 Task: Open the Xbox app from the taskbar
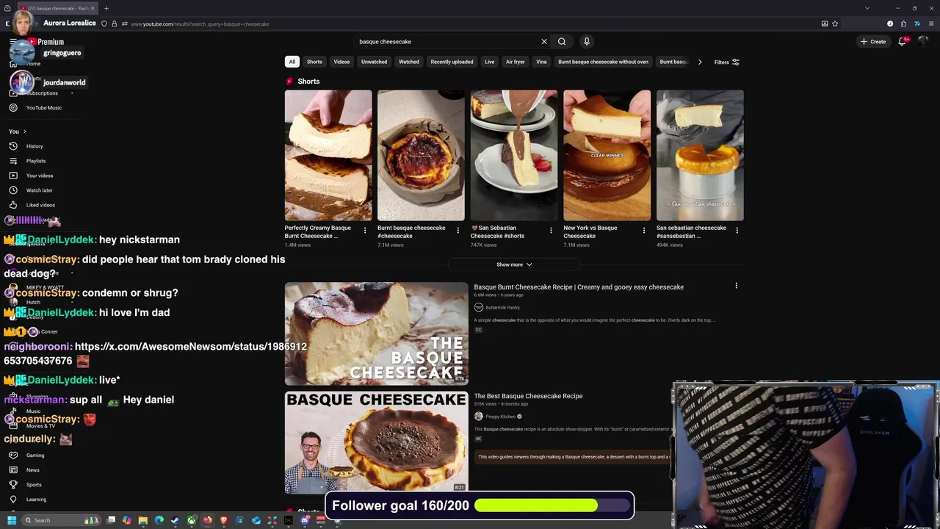click(191, 520)
